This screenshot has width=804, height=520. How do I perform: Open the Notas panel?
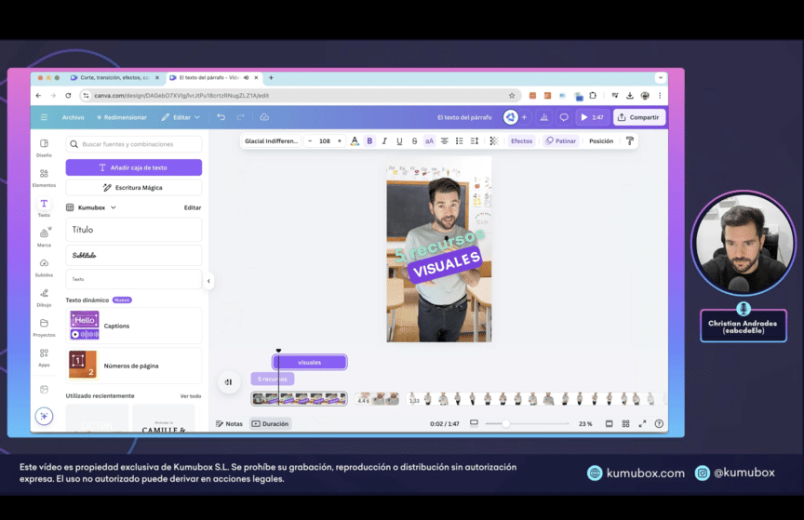[229, 423]
